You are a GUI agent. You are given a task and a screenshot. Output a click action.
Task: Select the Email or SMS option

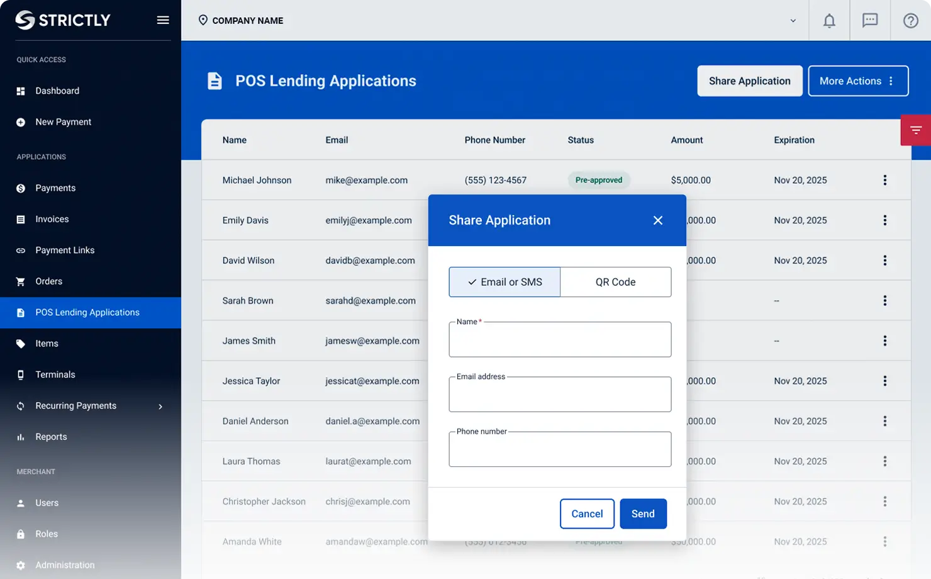[x=505, y=282]
